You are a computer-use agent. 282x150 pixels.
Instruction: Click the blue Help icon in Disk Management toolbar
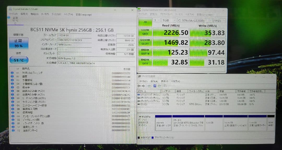155,86
